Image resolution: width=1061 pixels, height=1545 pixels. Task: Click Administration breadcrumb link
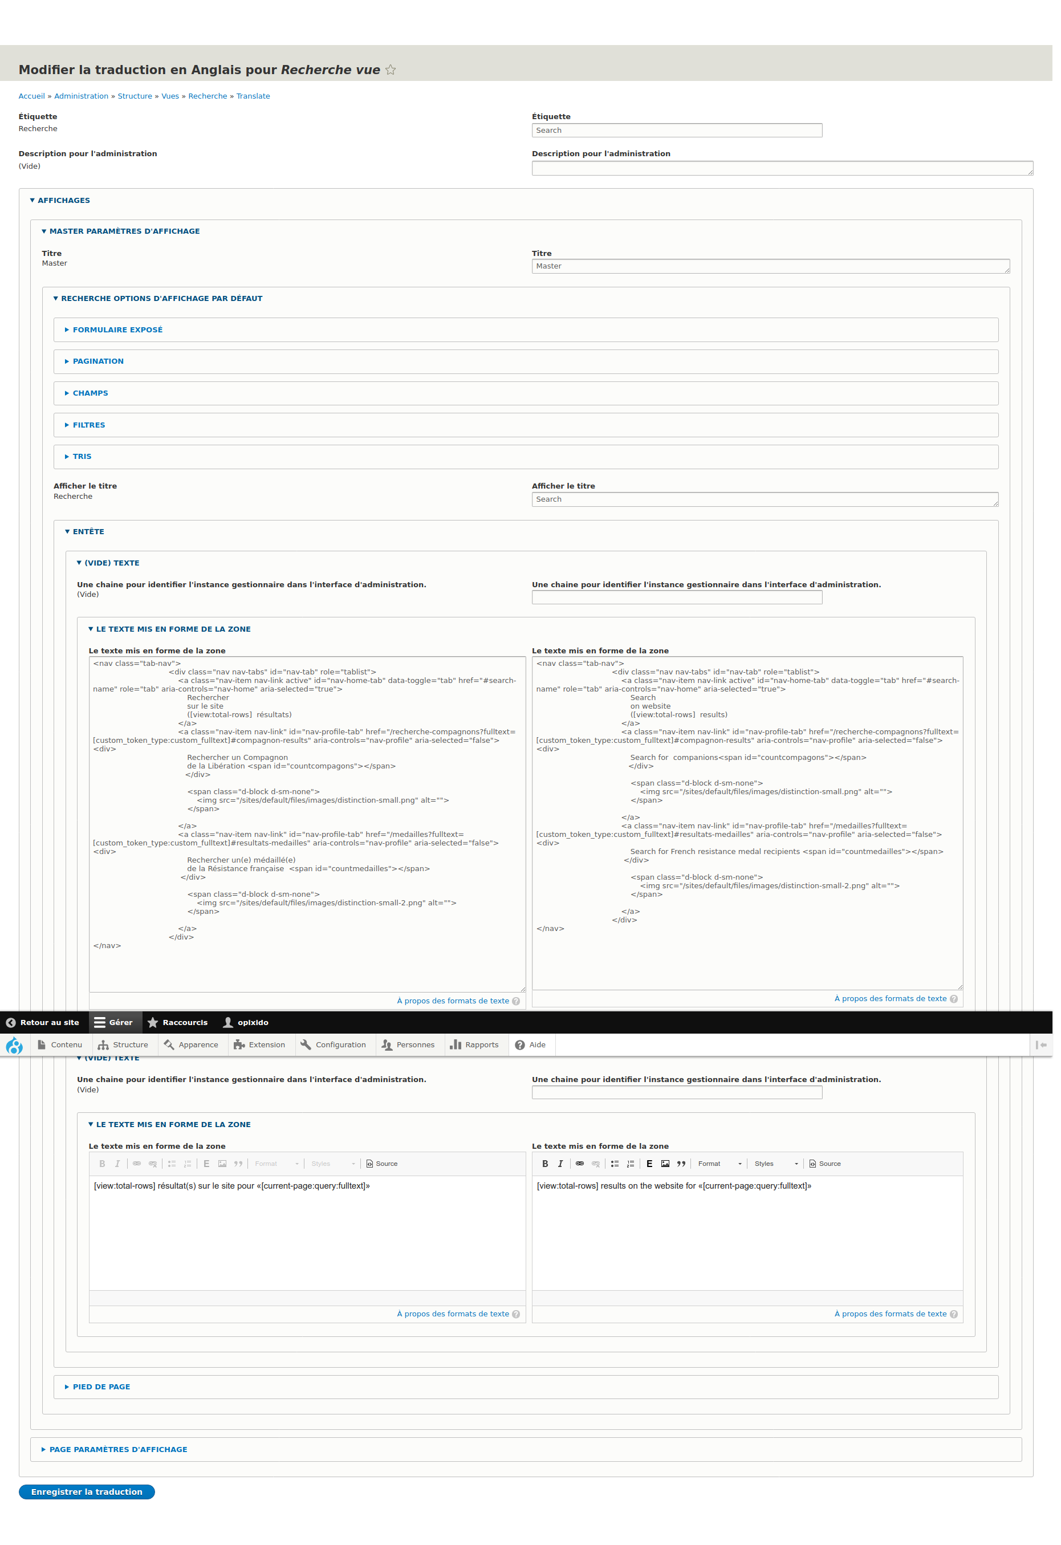(x=82, y=97)
